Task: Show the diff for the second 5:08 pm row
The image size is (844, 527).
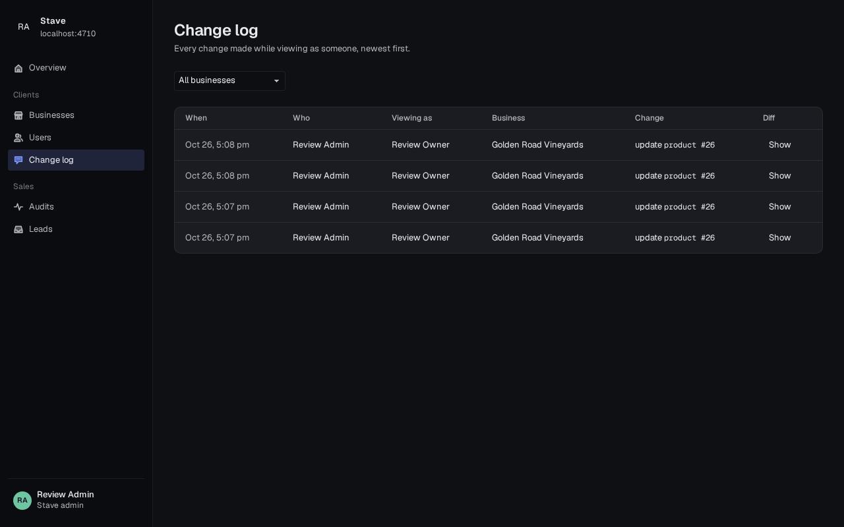Action: 779,176
